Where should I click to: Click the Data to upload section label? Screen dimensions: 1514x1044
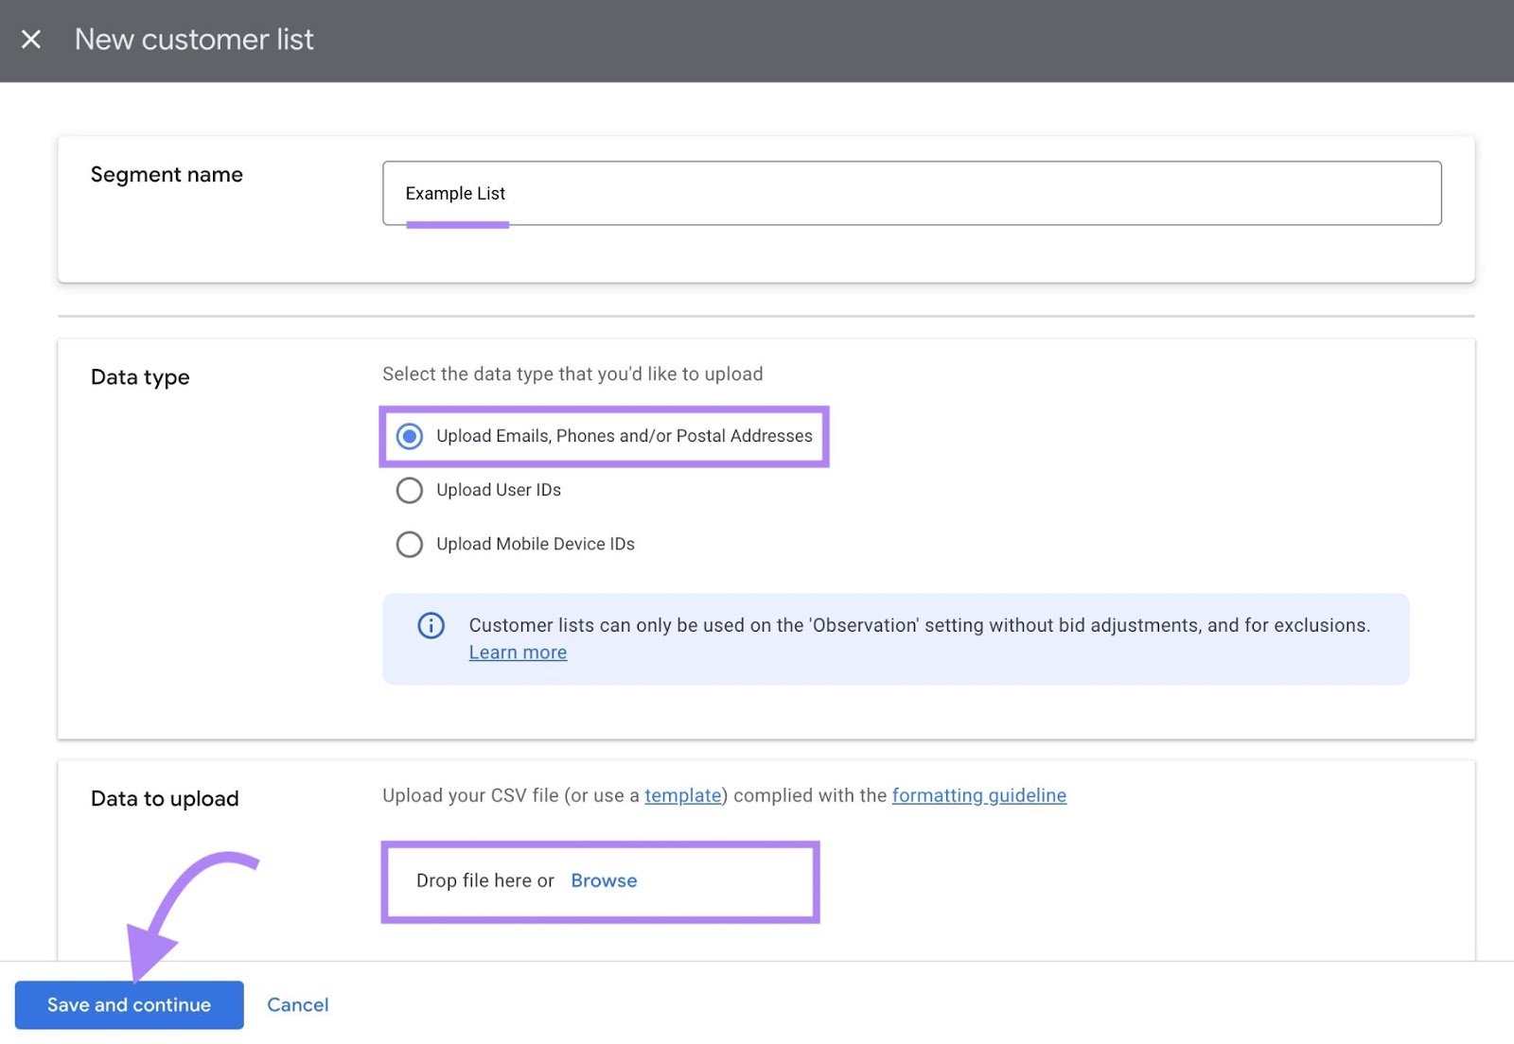(165, 798)
